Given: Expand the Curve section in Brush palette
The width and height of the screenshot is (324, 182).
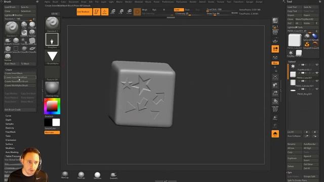Looking at the screenshot, I should [x=9, y=116].
